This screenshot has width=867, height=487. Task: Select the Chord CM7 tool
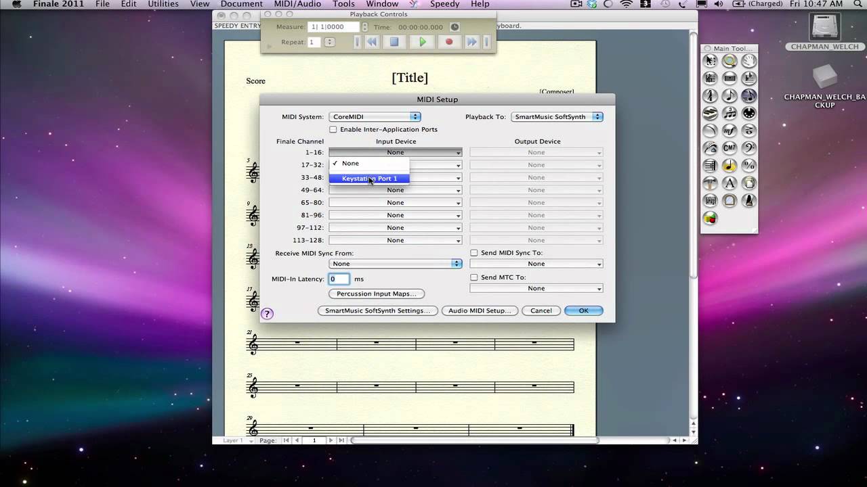[729, 148]
